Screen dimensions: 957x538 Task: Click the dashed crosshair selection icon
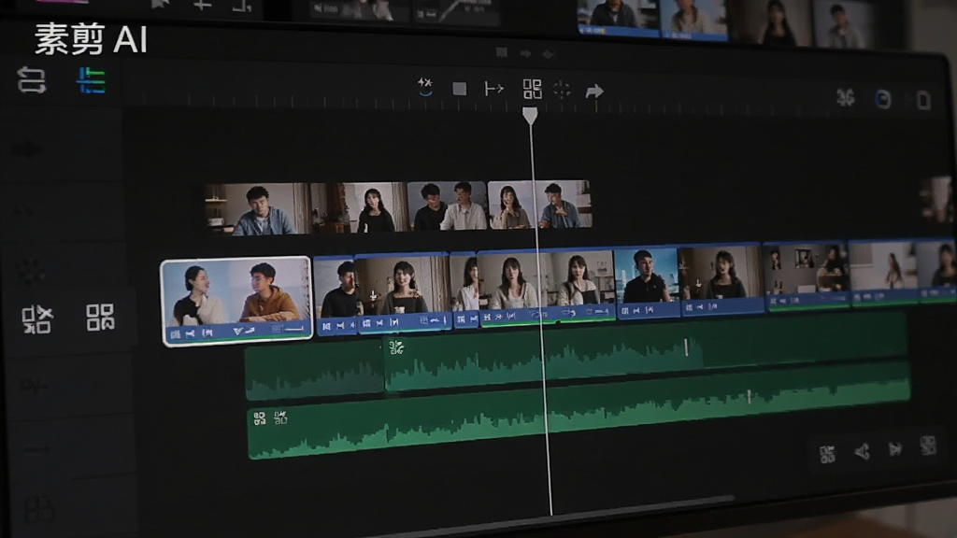tap(562, 91)
